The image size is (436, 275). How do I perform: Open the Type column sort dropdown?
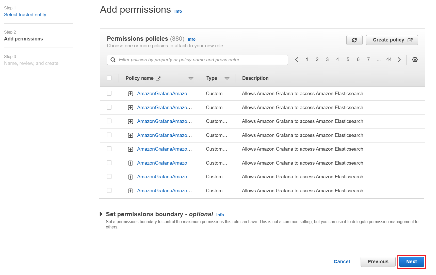tap(227, 78)
